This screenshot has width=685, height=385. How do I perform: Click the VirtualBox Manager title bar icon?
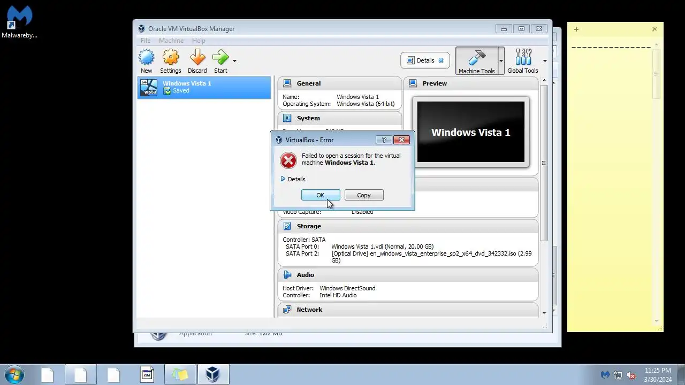click(141, 29)
